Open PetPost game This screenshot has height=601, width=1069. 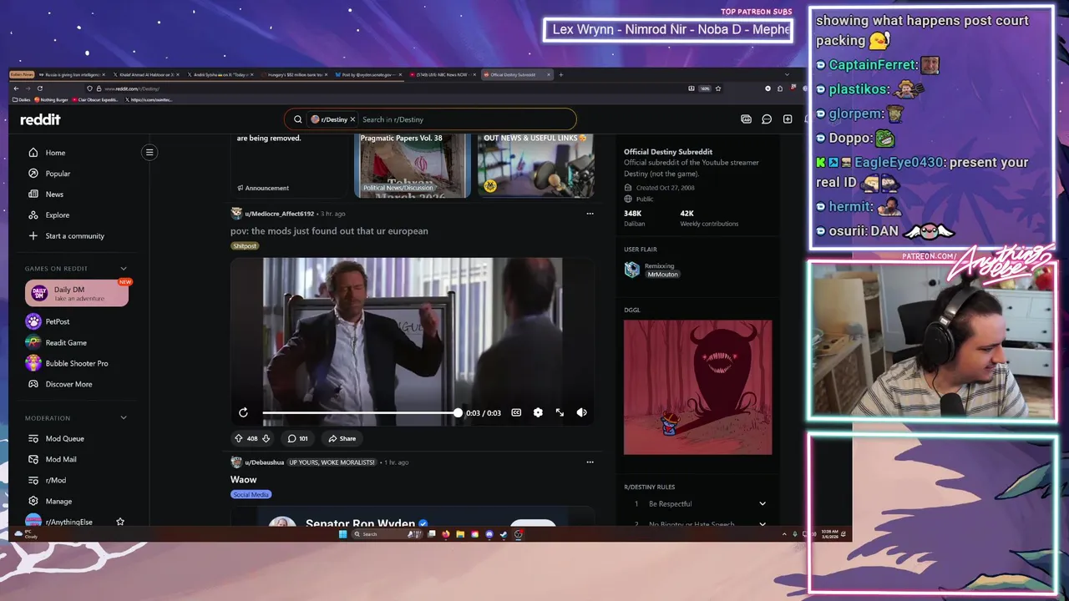[58, 321]
